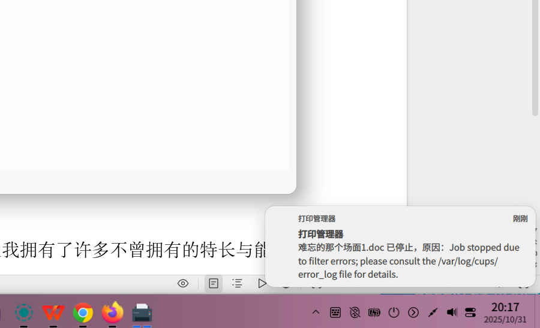Screen dimensions: 540x328
Task: Open WPS Office from the taskbar
Action: click(x=53, y=312)
